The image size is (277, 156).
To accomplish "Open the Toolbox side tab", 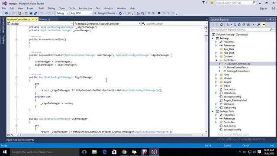I will (x=3, y=39).
